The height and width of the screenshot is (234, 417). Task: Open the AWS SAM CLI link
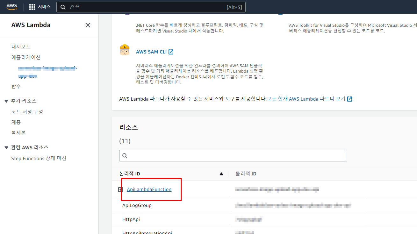click(x=151, y=52)
